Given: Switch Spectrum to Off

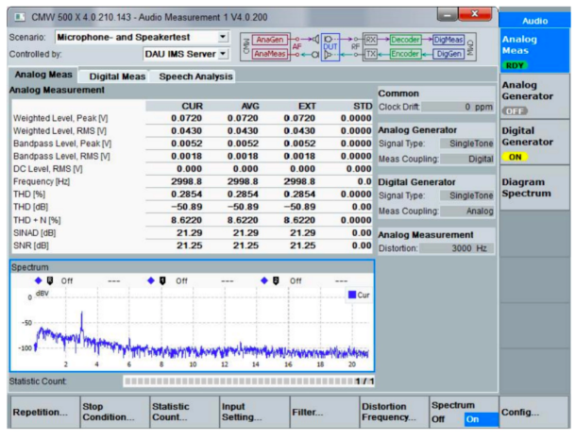Looking at the screenshot, I should [x=438, y=418].
